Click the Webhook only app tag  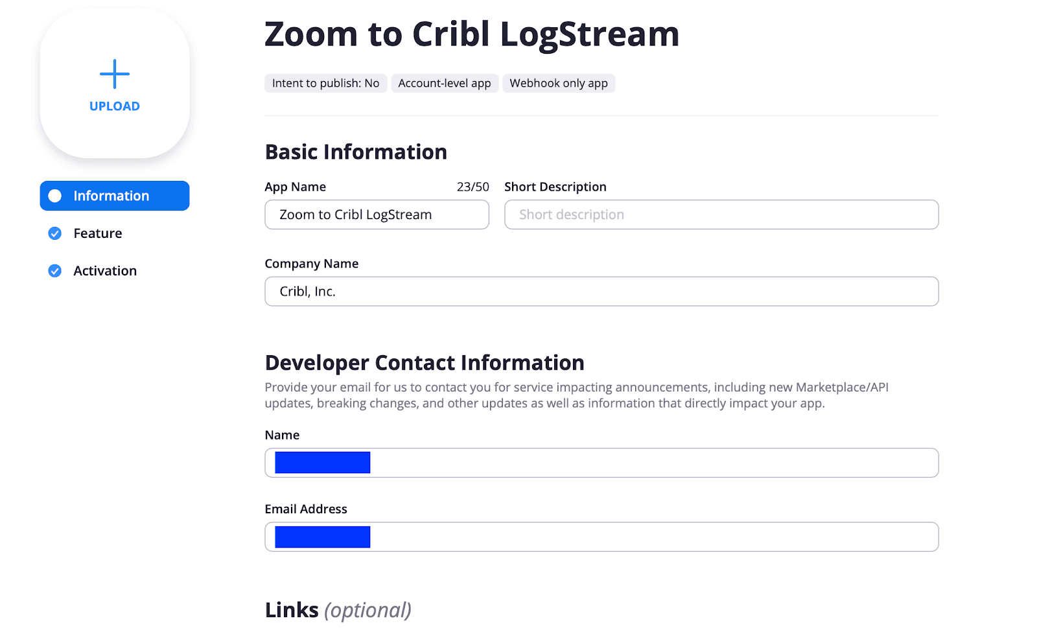point(559,84)
